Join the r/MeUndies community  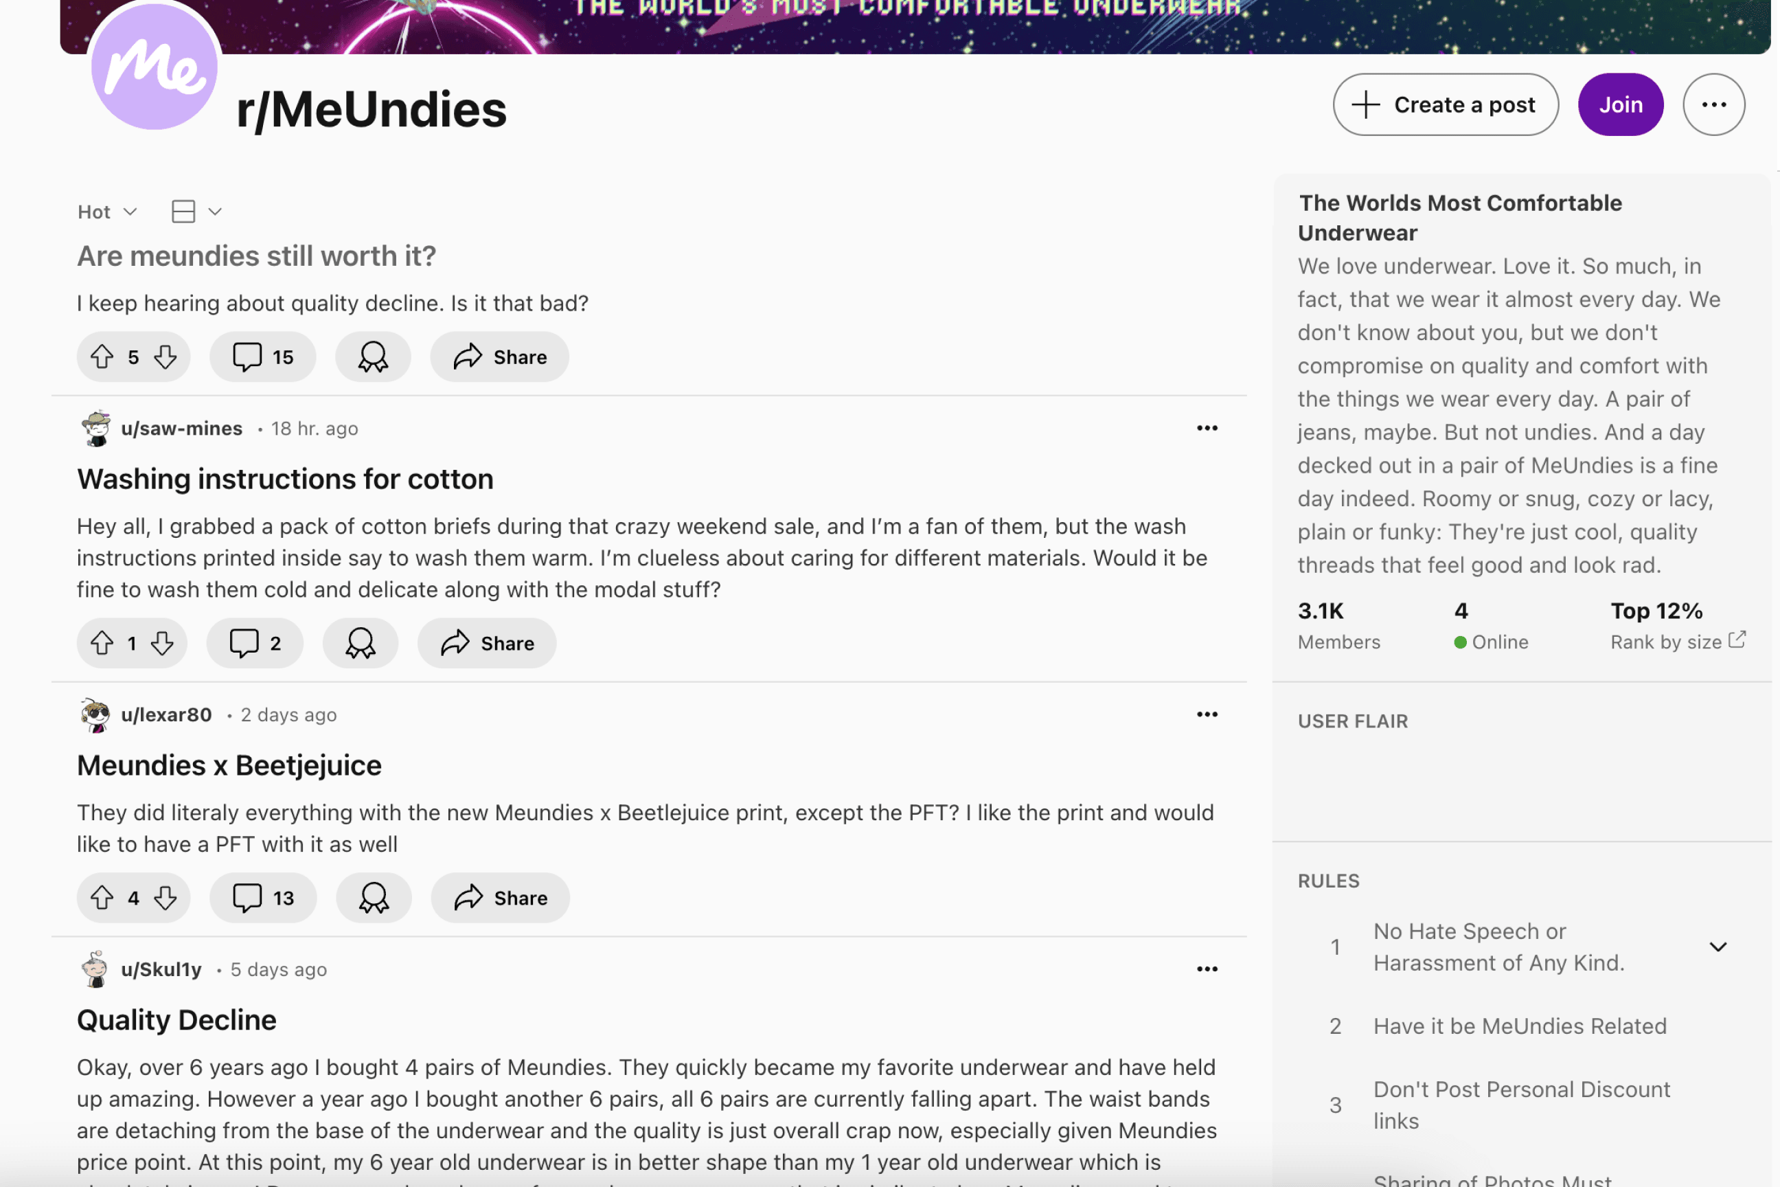click(x=1619, y=104)
